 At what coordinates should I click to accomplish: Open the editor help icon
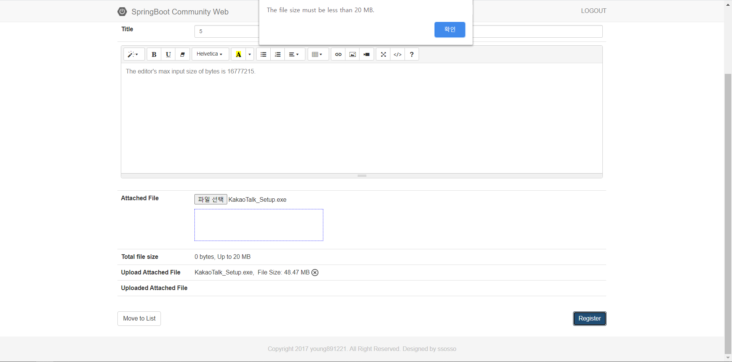coord(412,54)
